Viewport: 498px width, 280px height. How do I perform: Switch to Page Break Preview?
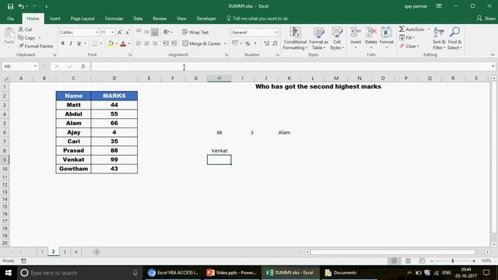coord(422,261)
